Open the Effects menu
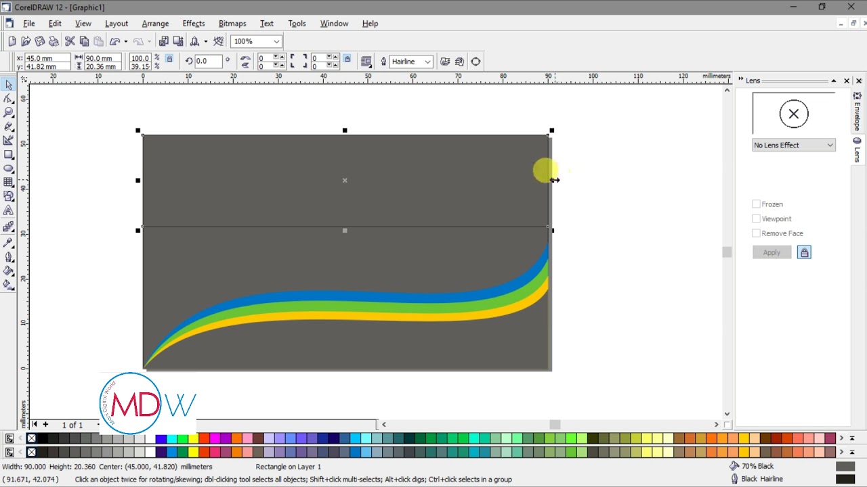 194,23
